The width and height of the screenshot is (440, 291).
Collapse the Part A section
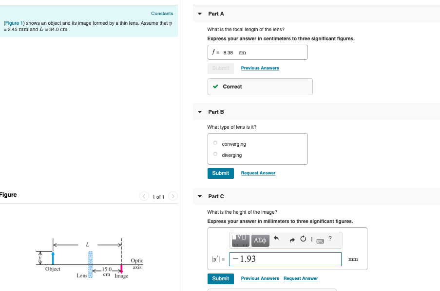pyautogui.click(x=199, y=14)
